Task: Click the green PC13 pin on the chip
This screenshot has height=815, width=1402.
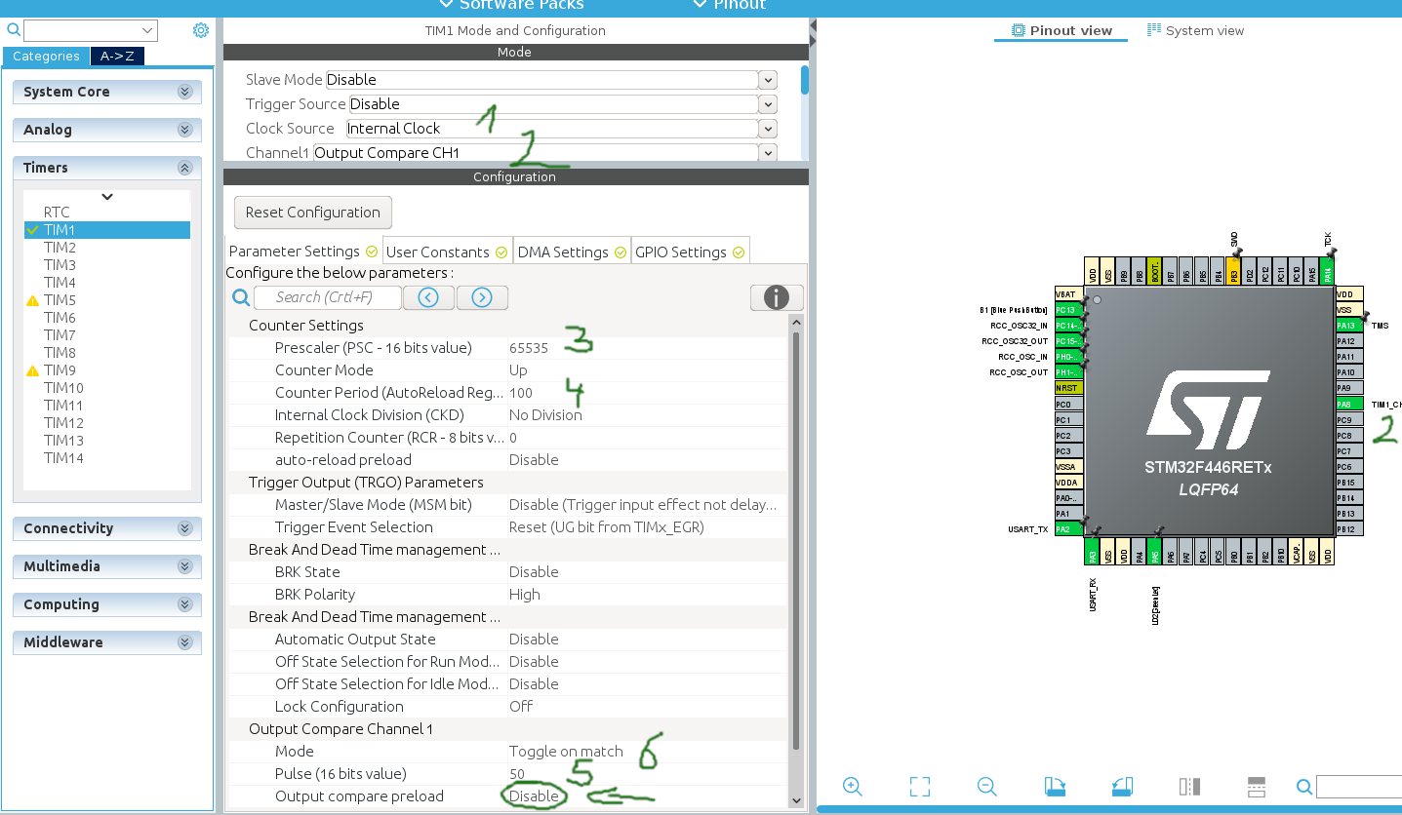Action: tap(1068, 310)
